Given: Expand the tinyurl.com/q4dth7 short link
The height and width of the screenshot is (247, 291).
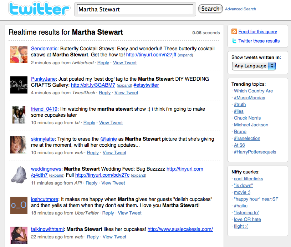Looking at the screenshot, I should 57,176.
